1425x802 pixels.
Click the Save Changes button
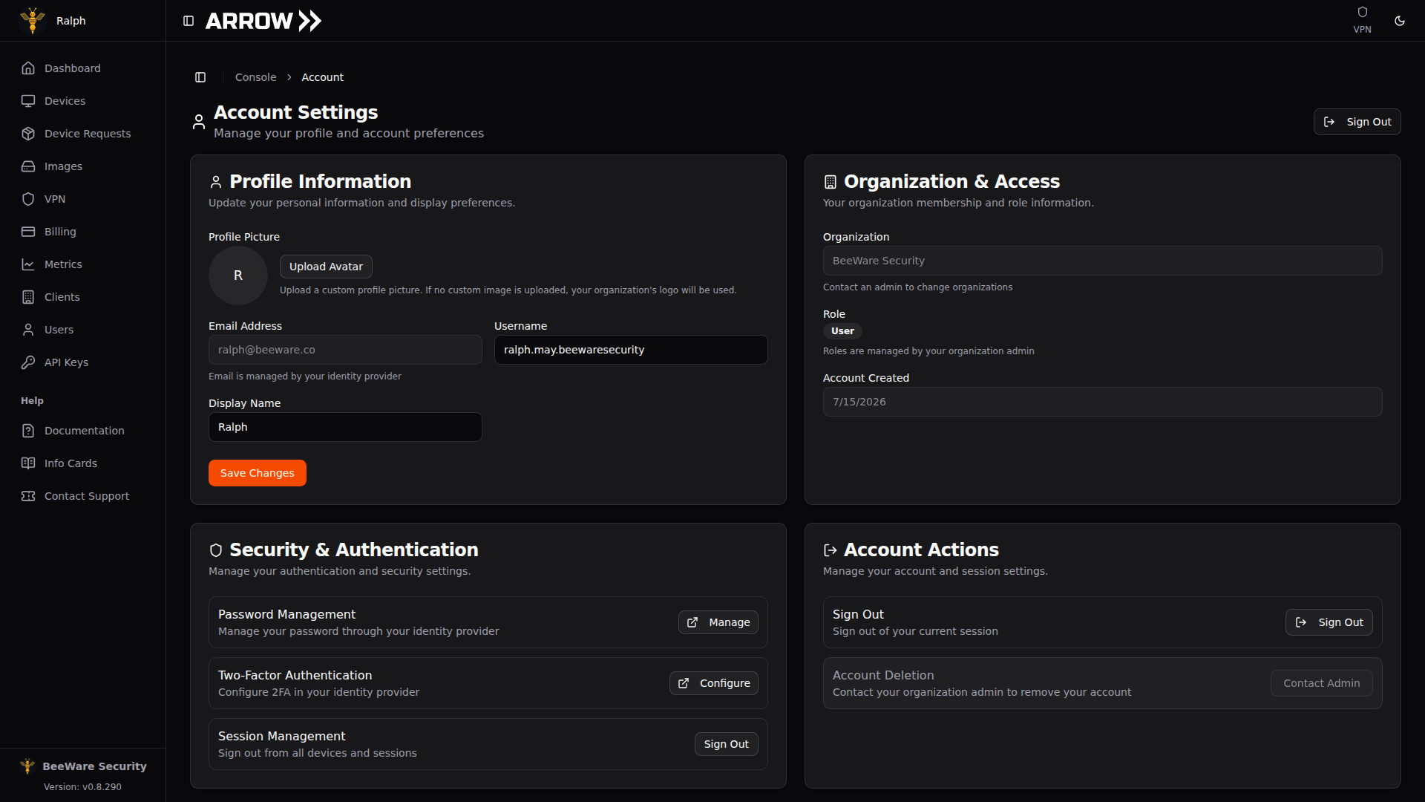(x=258, y=473)
